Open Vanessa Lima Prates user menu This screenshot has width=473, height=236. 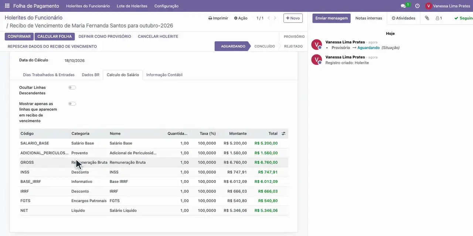pos(448,6)
